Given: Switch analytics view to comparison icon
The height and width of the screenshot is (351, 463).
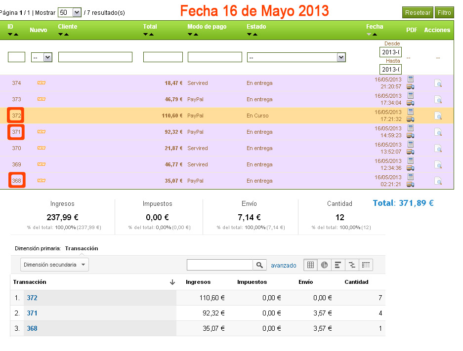Looking at the screenshot, I should (352, 265).
